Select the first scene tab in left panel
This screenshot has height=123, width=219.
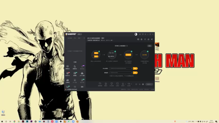tap(69, 38)
